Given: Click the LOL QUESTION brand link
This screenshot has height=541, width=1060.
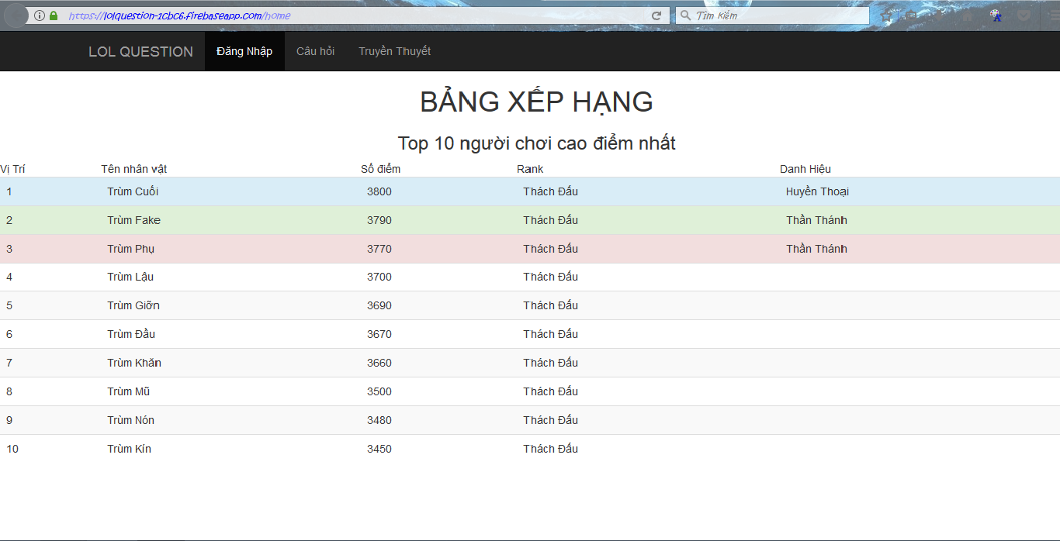Looking at the screenshot, I should pyautogui.click(x=140, y=52).
